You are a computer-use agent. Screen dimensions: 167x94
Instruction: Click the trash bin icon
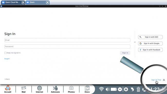coord(138,89)
